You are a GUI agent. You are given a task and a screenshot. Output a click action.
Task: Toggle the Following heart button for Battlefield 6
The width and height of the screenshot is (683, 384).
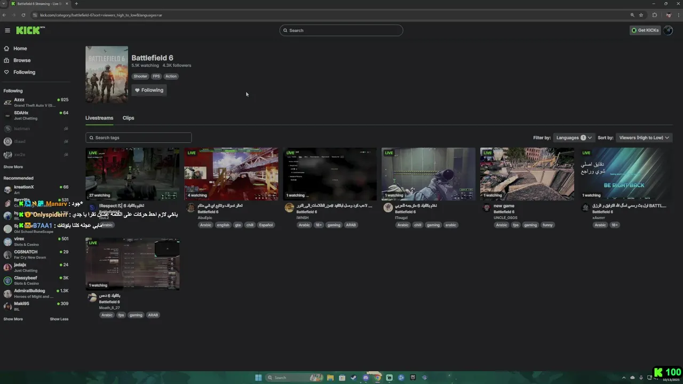coord(149,90)
